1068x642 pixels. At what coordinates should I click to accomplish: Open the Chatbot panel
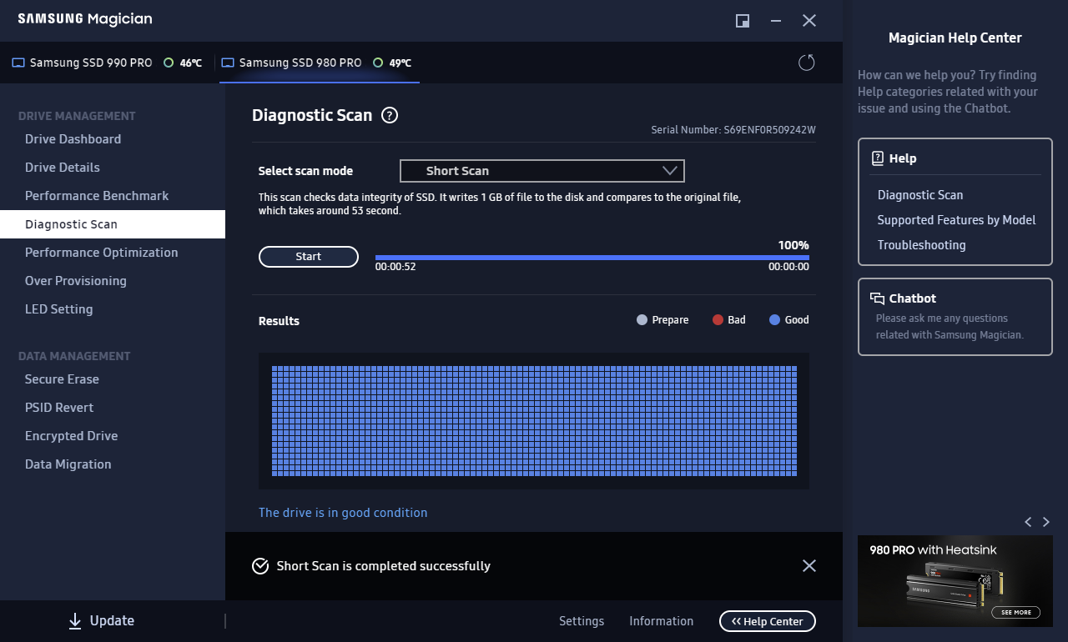tap(955, 317)
